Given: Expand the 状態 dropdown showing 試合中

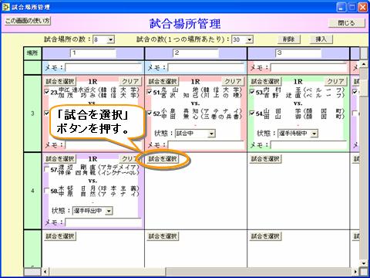Looking at the screenshot, I should pyautogui.click(x=211, y=134).
